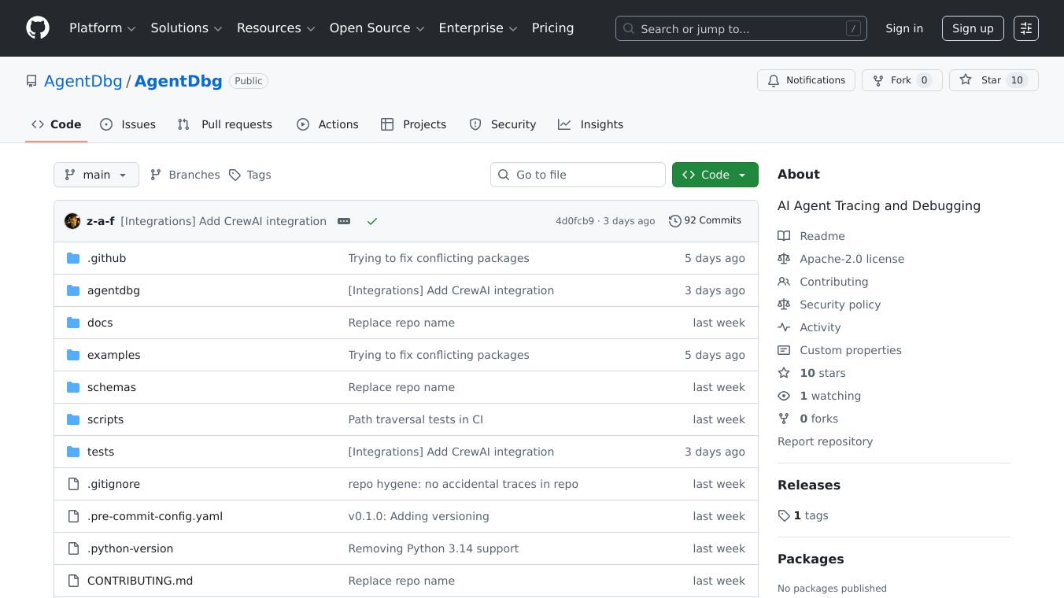This screenshot has width=1064, height=598.
Task: Expand the green Code dropdown button
Action: [715, 175]
